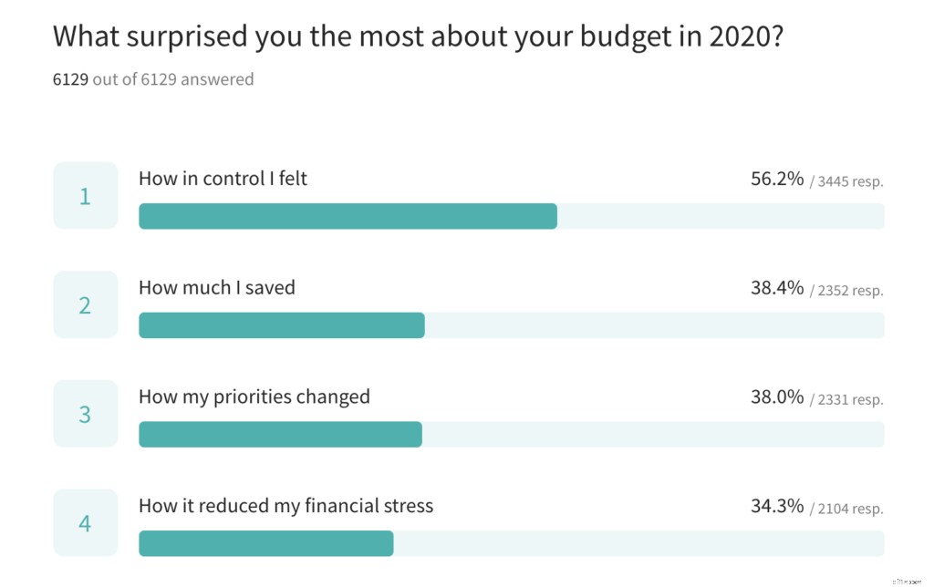Click the 56.2% percentage value

pyautogui.click(x=777, y=179)
